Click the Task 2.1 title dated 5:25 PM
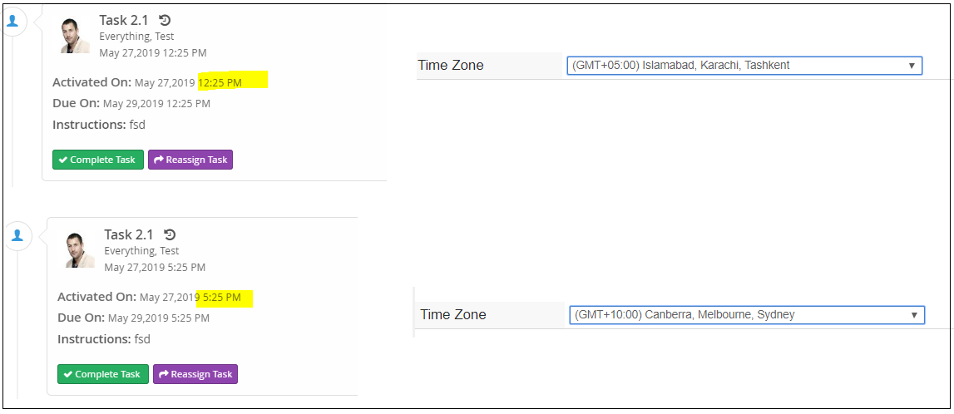This screenshot has height=414, width=954. [x=130, y=234]
